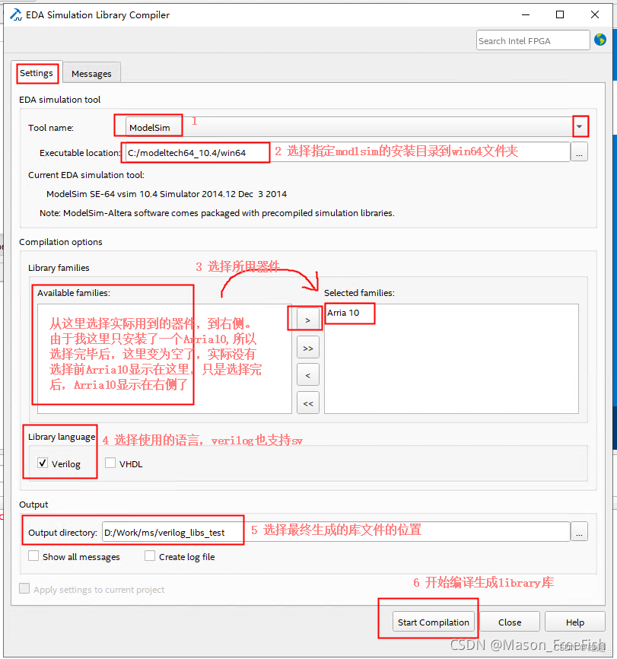Image resolution: width=617 pixels, height=659 pixels.
Task: Open the Help button
Action: pyautogui.click(x=575, y=622)
